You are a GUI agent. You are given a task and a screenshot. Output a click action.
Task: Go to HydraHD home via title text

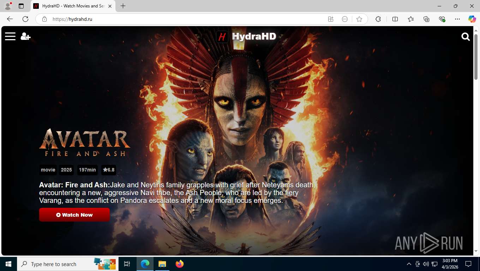click(x=254, y=36)
